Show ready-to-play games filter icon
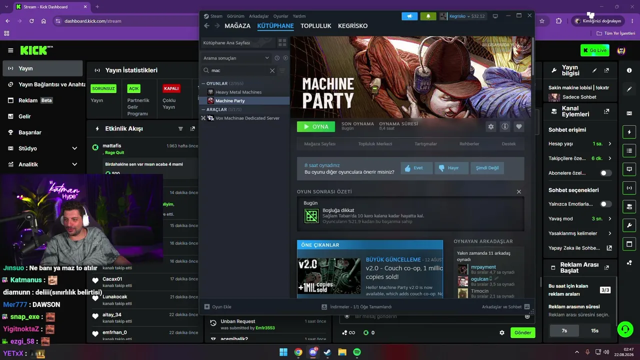This screenshot has width=640, height=360. (285, 58)
